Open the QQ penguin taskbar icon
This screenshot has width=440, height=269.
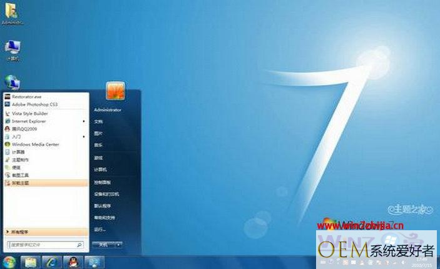pos(73,262)
